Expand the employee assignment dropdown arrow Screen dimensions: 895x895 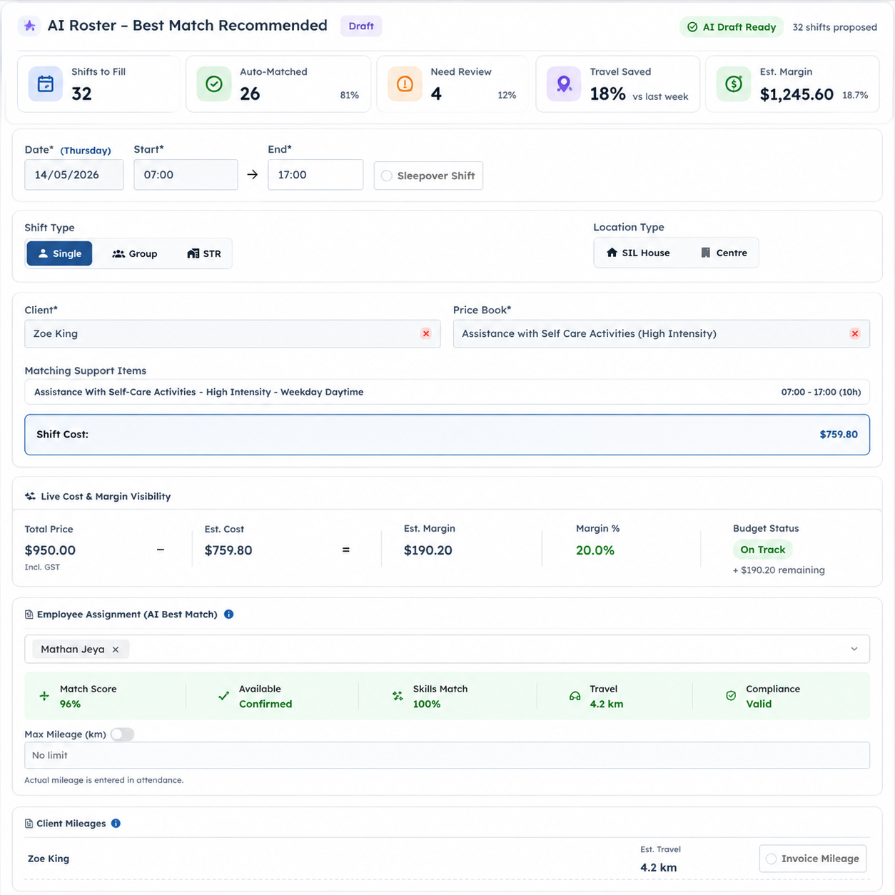[x=854, y=649]
